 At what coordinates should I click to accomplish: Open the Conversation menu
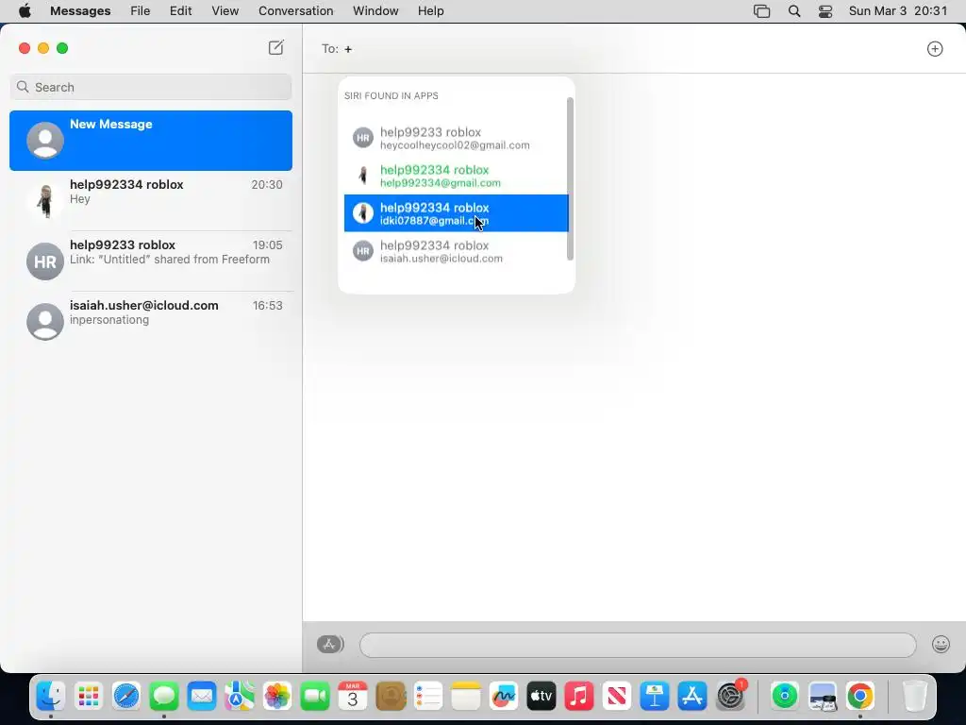click(x=295, y=11)
